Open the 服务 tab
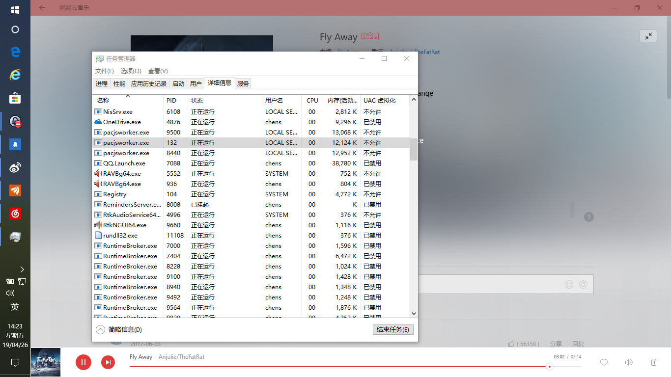This screenshot has width=671, height=377. tap(242, 83)
